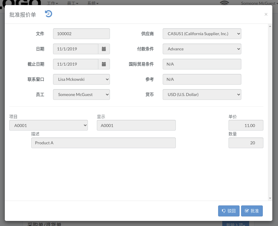This screenshot has width=278, height=226.
Task: Open the 工作 menu in top navbar
Action: tap(52, 3)
